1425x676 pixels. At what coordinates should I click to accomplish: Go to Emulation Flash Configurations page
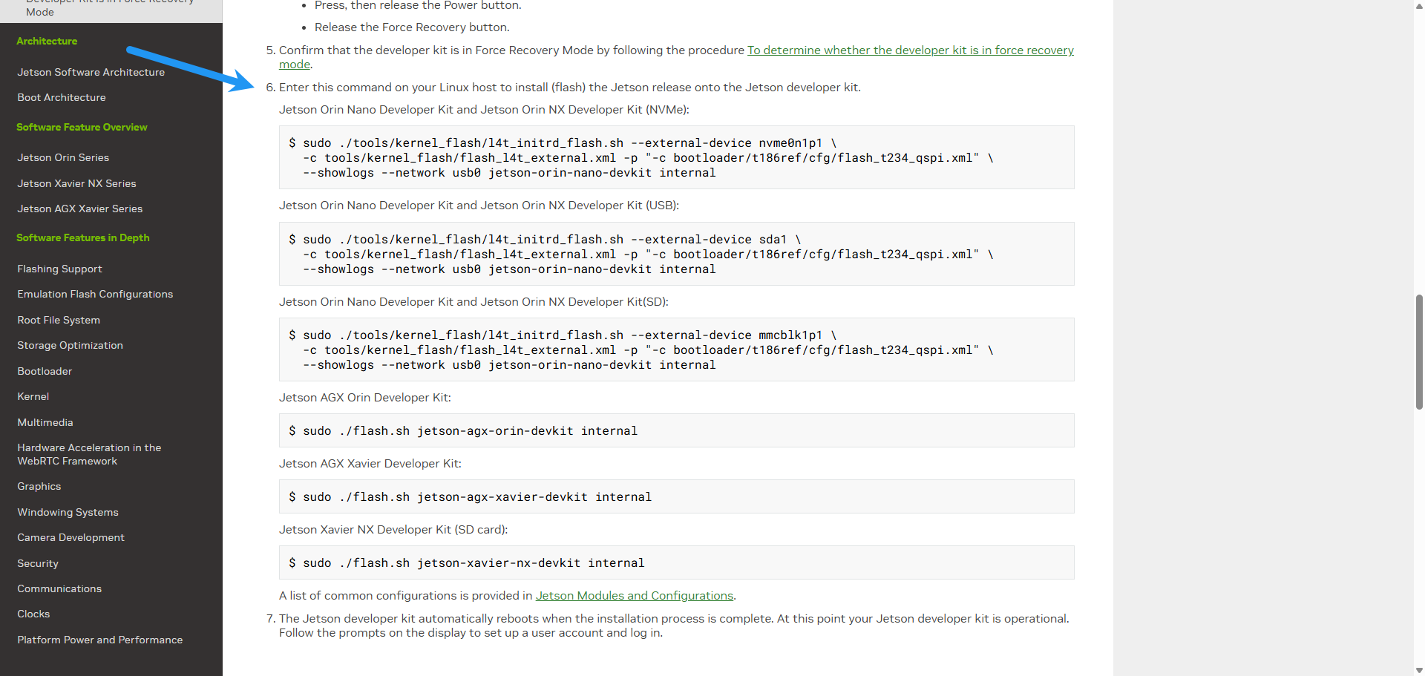click(x=95, y=294)
